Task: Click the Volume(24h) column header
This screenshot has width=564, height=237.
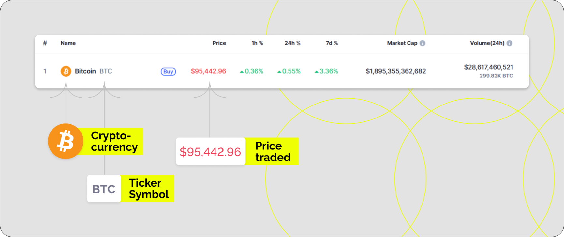Action: (x=487, y=43)
